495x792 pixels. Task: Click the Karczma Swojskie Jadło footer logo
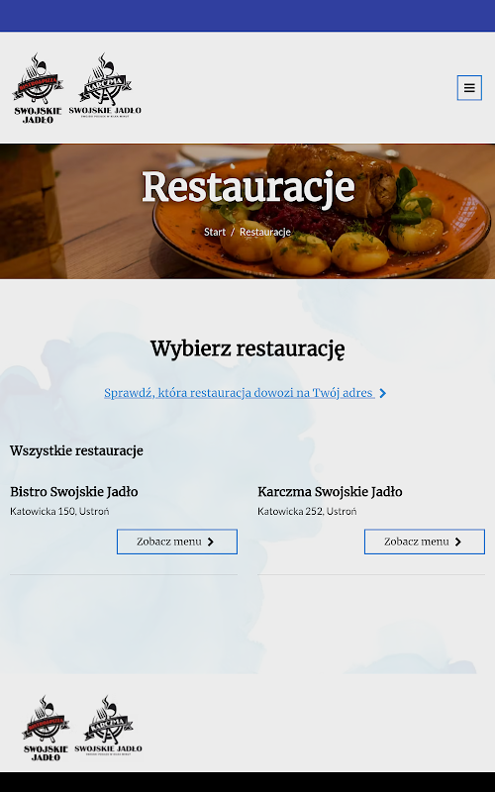(x=108, y=726)
